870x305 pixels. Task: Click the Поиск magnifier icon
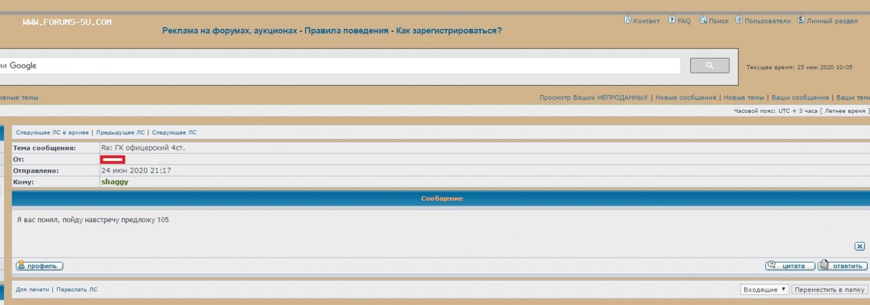pyautogui.click(x=704, y=20)
